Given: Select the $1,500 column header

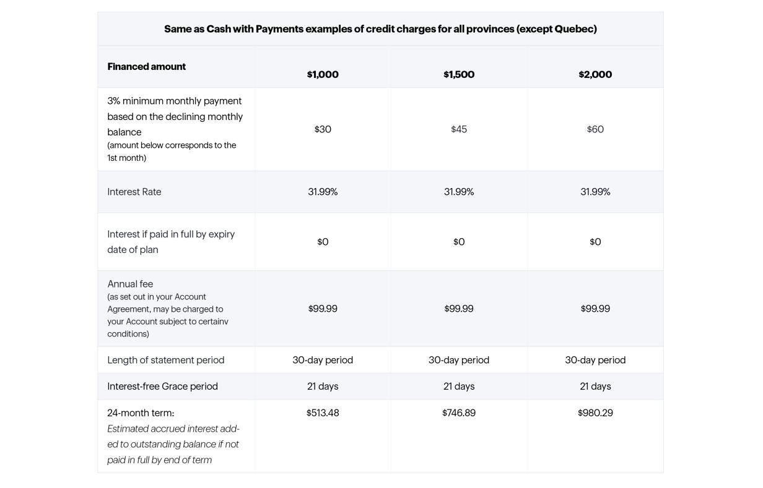Looking at the screenshot, I should click(x=459, y=74).
